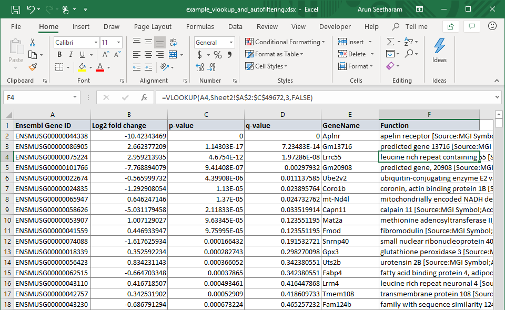Click the Format as Table button
505x310 pixels.
coord(276,54)
